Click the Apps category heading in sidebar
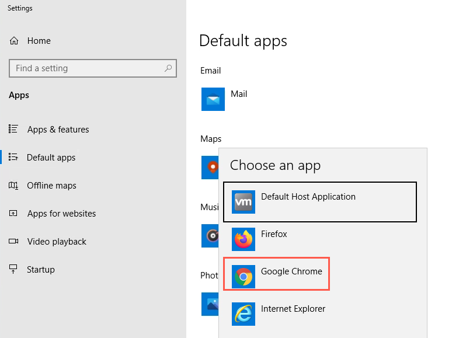The height and width of the screenshot is (338, 473). coord(19,95)
